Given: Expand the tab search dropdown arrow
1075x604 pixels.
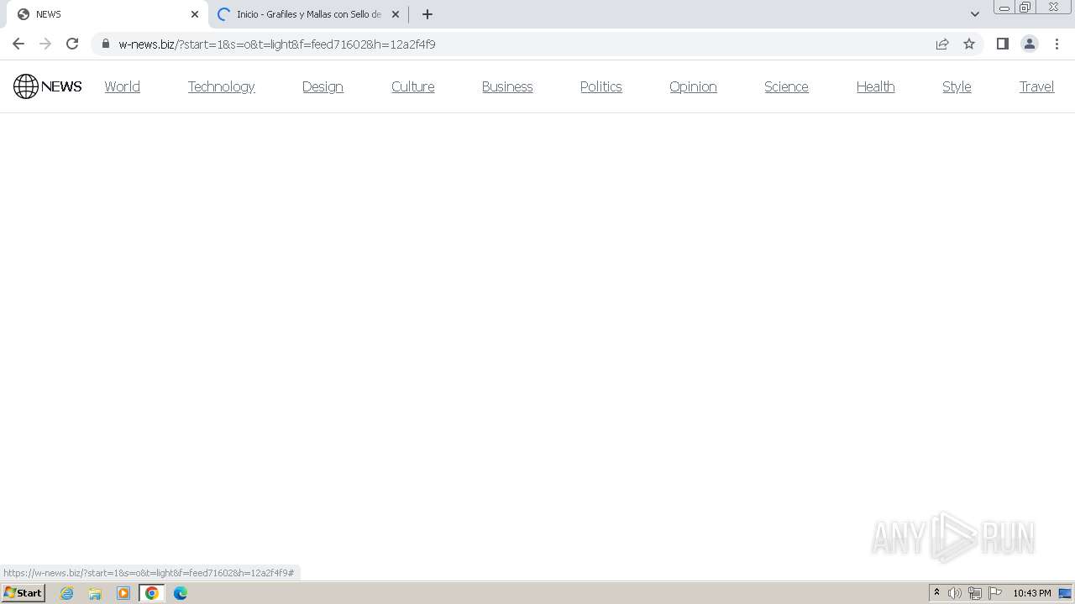Looking at the screenshot, I should [x=975, y=14].
